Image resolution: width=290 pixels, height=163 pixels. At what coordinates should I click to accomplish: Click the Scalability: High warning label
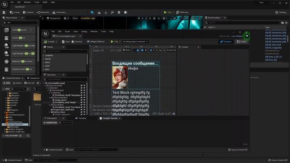tap(88, 18)
